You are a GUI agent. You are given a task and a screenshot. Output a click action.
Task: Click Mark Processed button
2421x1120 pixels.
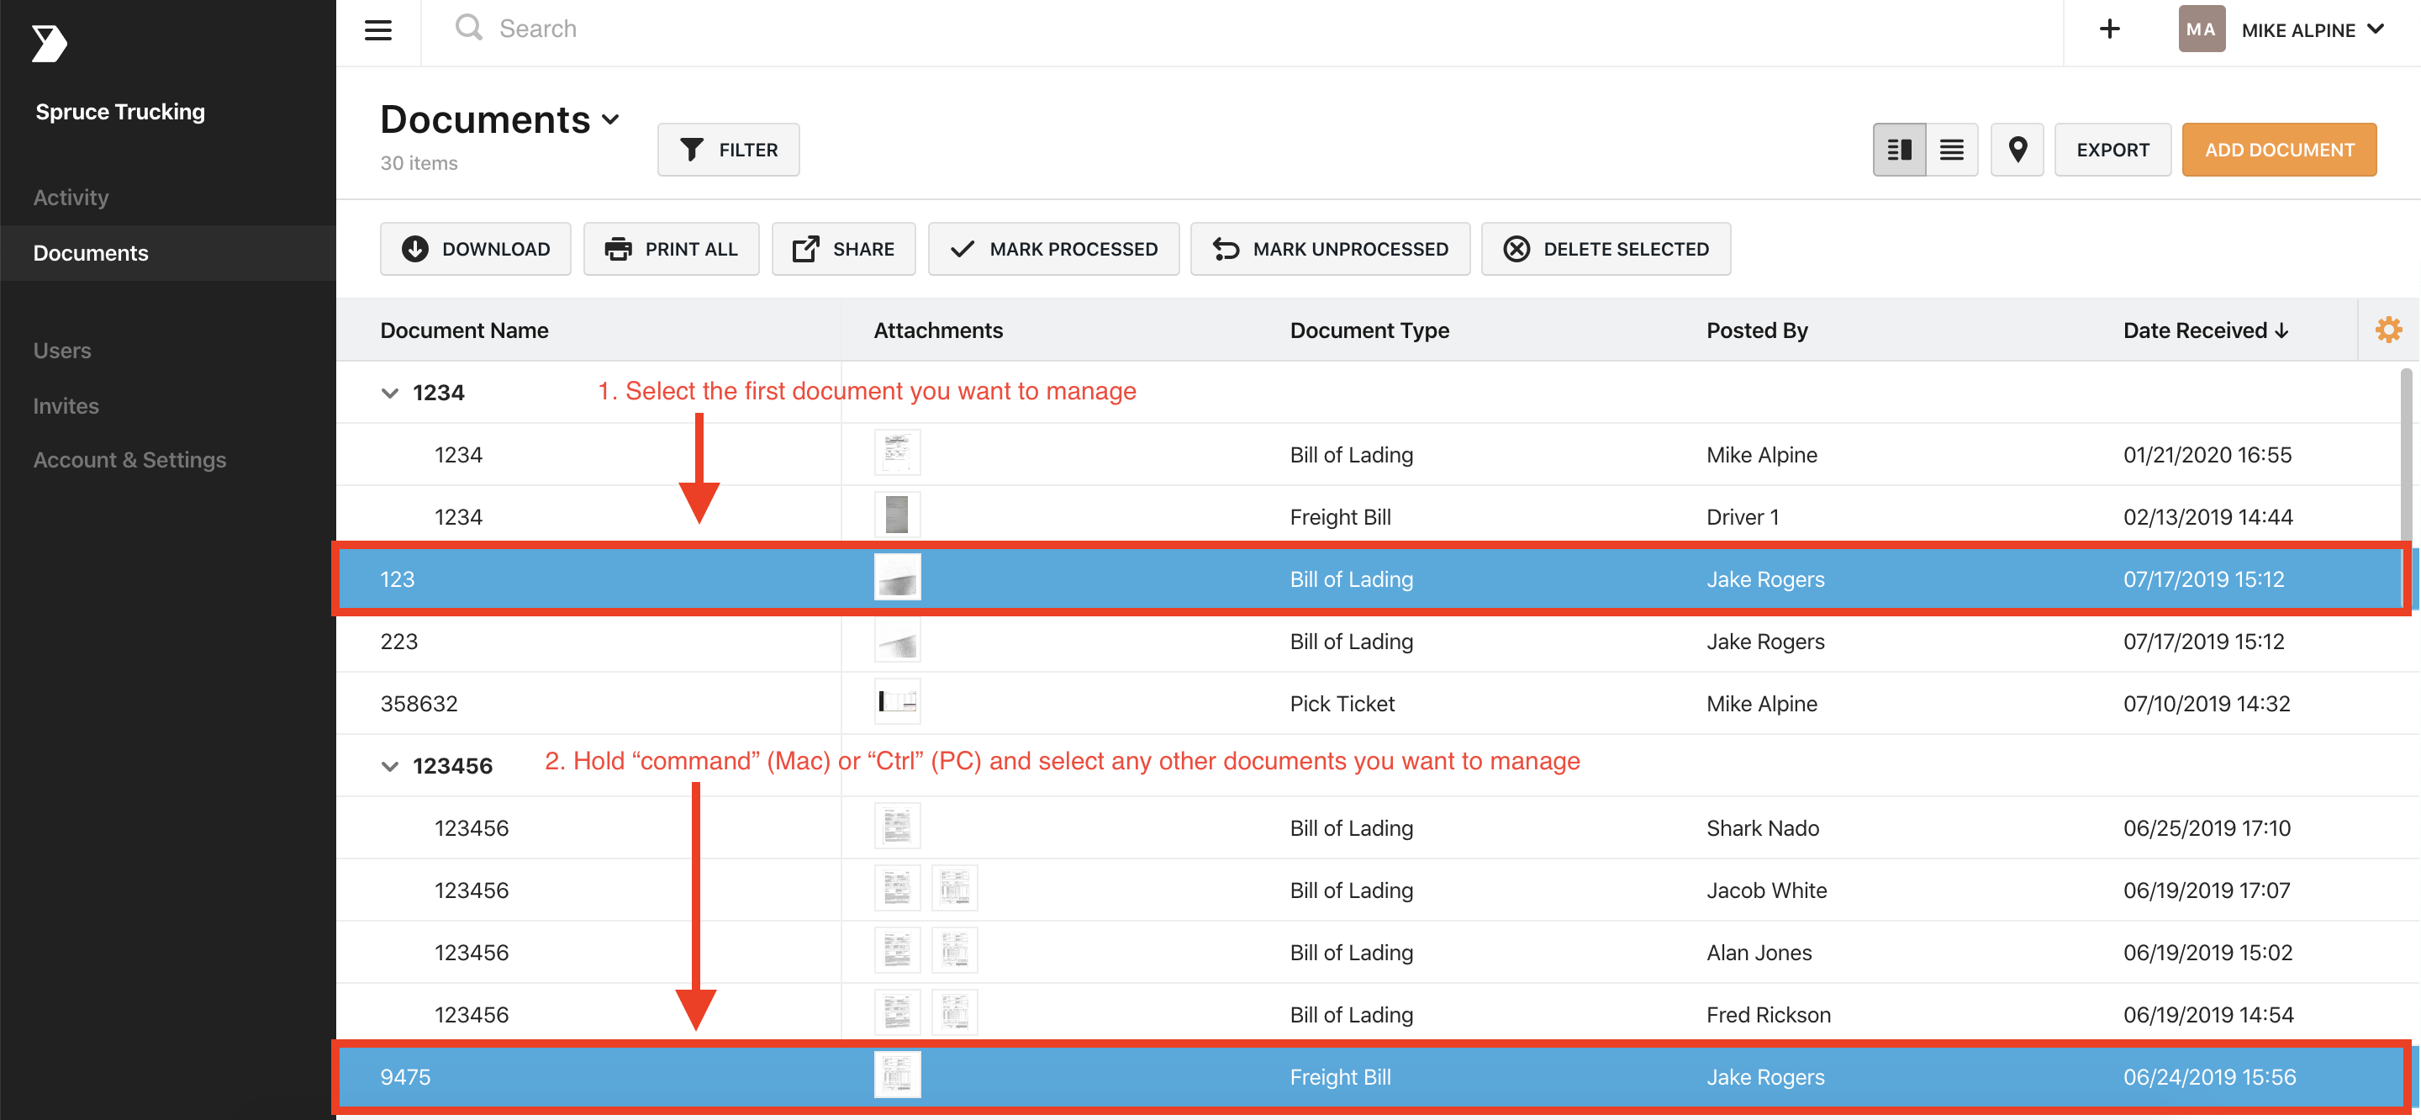[x=1053, y=249]
